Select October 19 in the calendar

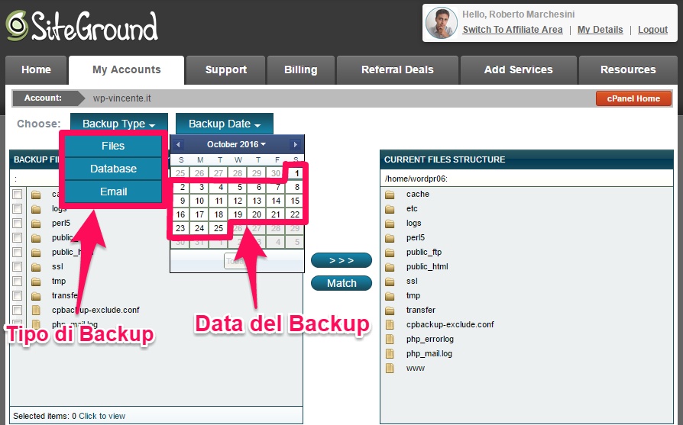pyautogui.click(x=238, y=214)
